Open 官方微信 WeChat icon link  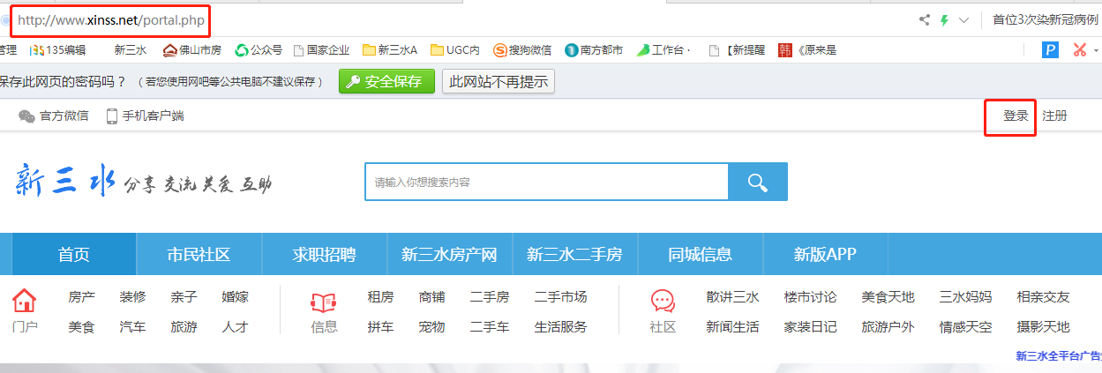26,116
